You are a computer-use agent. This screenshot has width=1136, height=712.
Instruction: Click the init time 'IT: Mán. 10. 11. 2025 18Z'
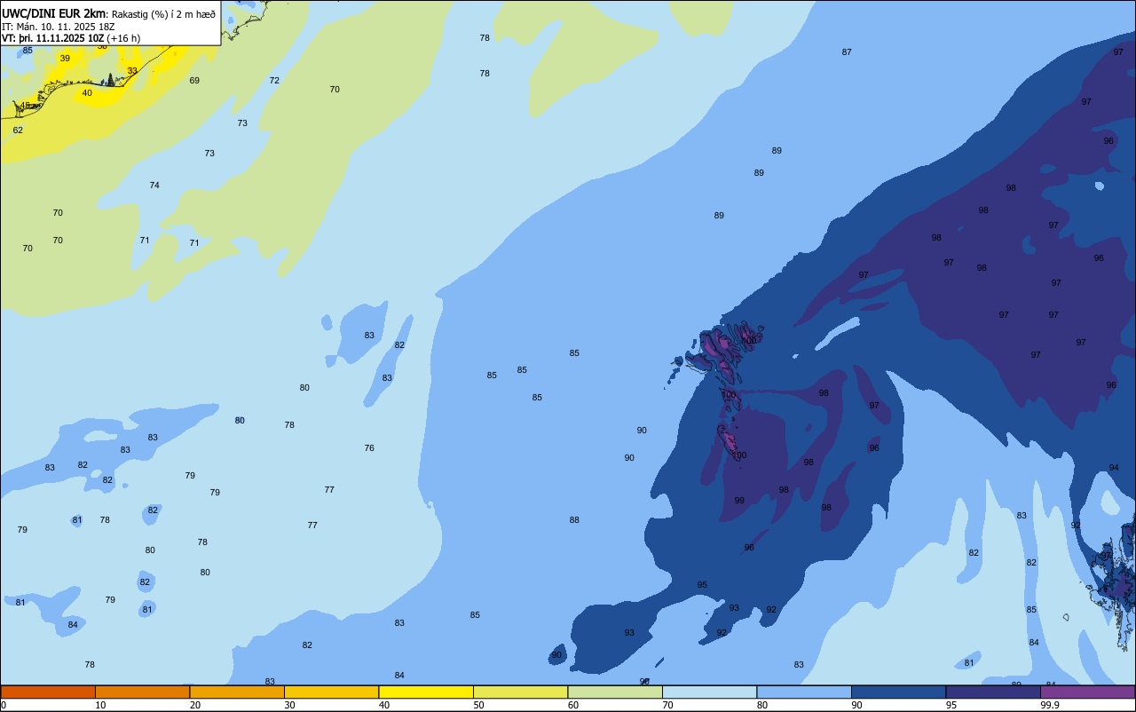[x=59, y=27]
